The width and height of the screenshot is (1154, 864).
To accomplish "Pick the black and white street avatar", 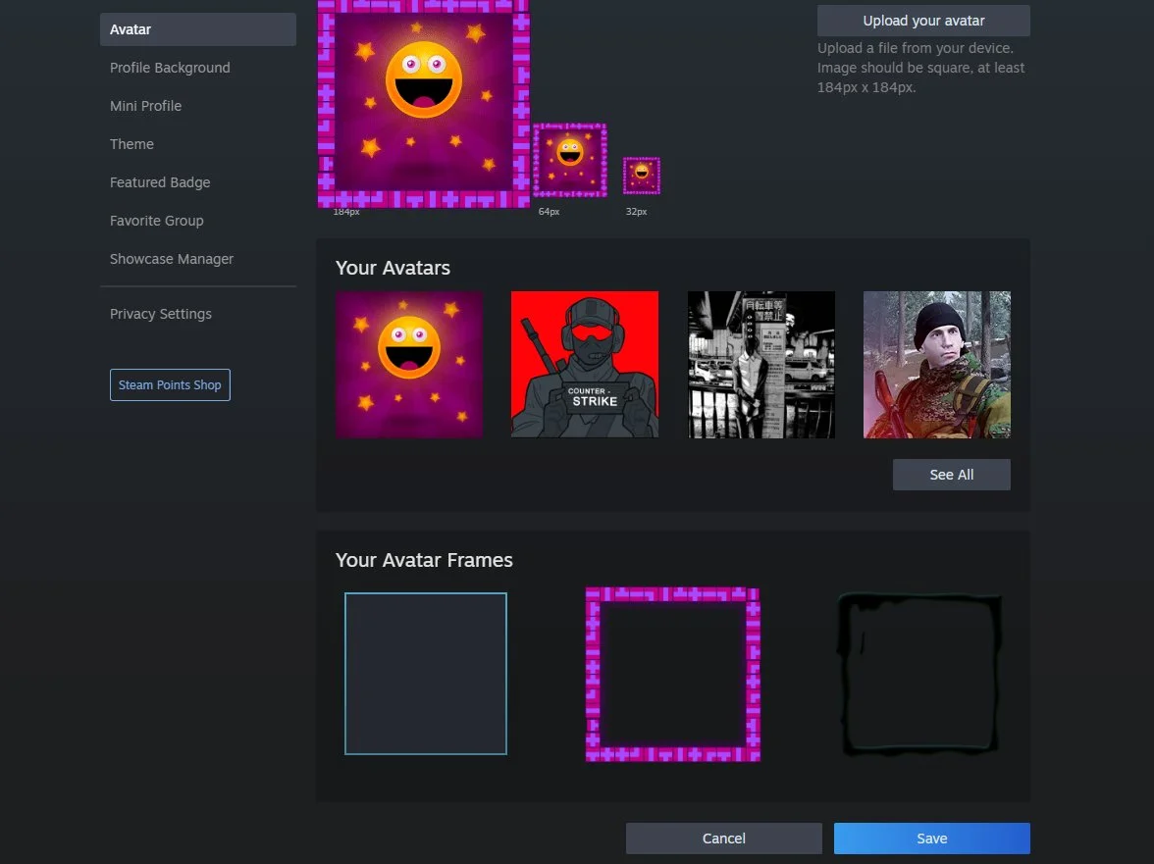I will pos(761,364).
